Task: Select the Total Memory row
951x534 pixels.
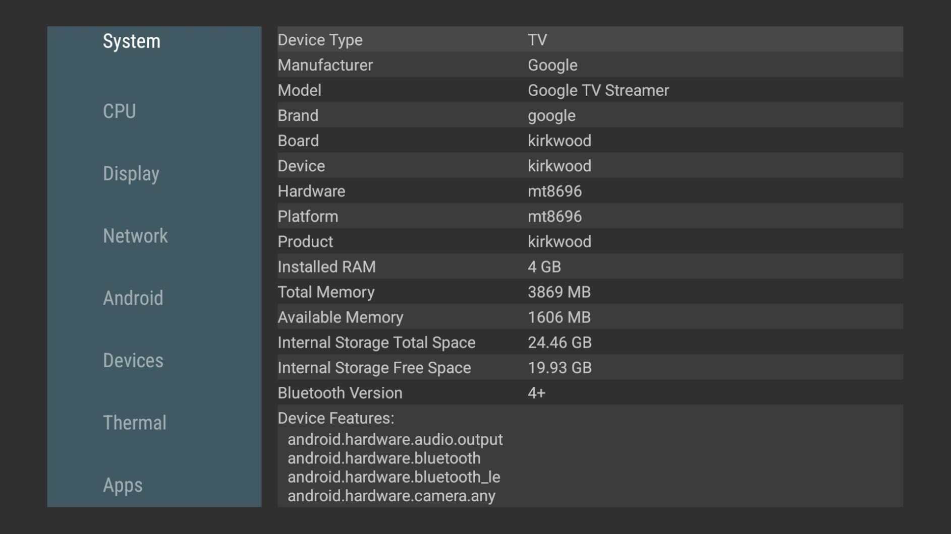Action: 555,292
